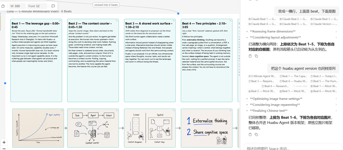The image size is (343, 150).
Task: Select the Externalize thinking whiteboard image
Action: [x=207, y=128]
